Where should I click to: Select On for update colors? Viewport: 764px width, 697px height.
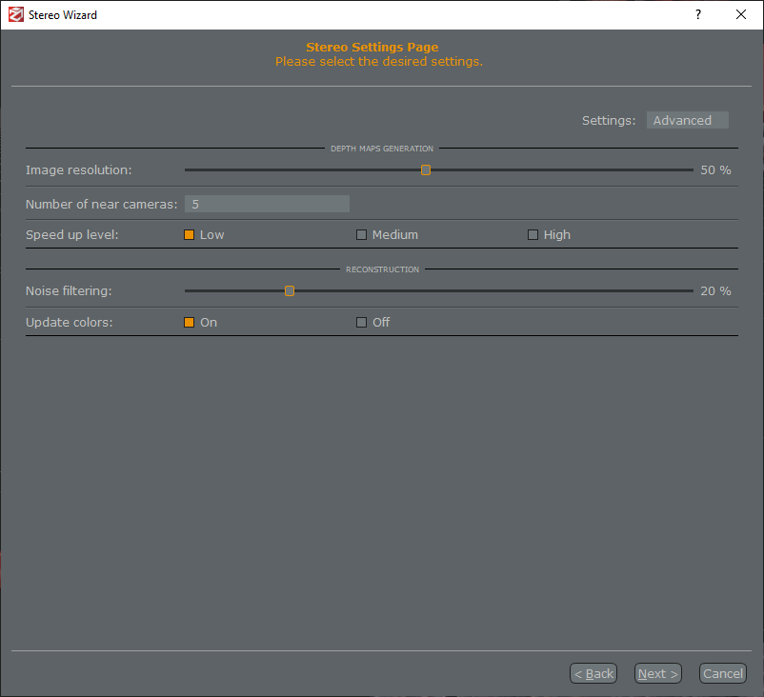(x=189, y=322)
